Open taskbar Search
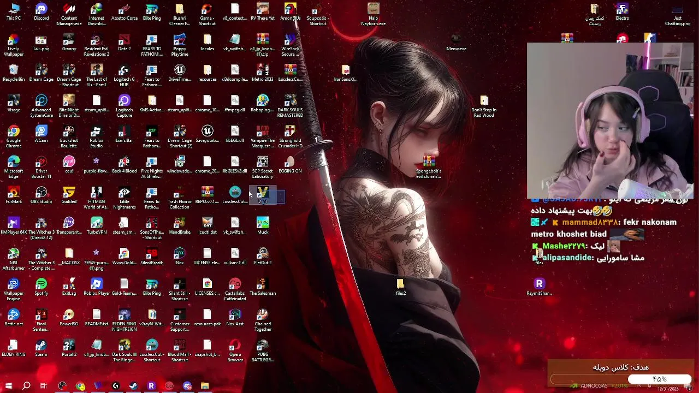Image resolution: width=699 pixels, height=393 pixels. pos(26,386)
